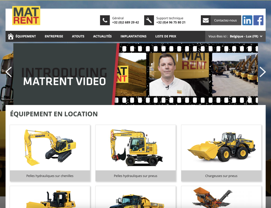The width and height of the screenshot is (271, 208).
Task: Click the envelope mail icon
Action: (206, 20)
